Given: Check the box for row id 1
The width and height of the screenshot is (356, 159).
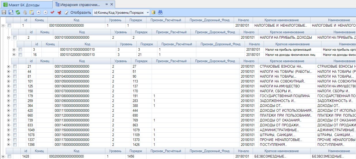Looking at the screenshot, I should pyautogui.click(x=9, y=25).
